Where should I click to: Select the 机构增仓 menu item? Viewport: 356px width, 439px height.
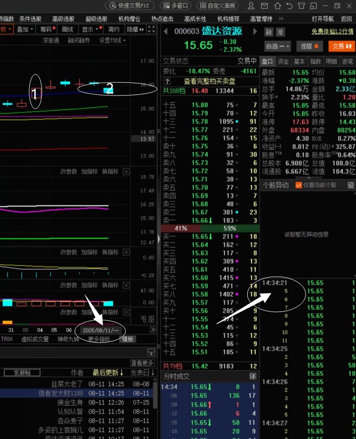click(129, 19)
